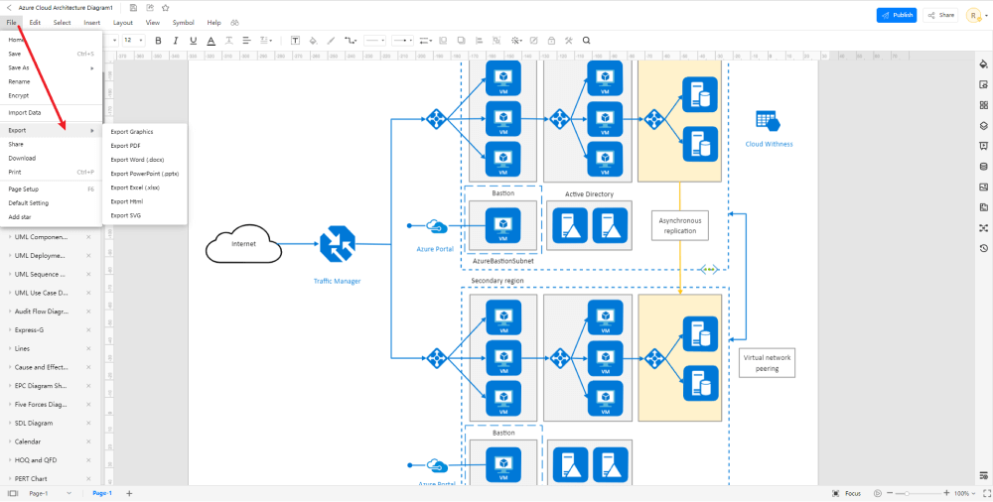The width and height of the screenshot is (993, 502).
Task: Click the save icon beside the title
Action: (133, 8)
